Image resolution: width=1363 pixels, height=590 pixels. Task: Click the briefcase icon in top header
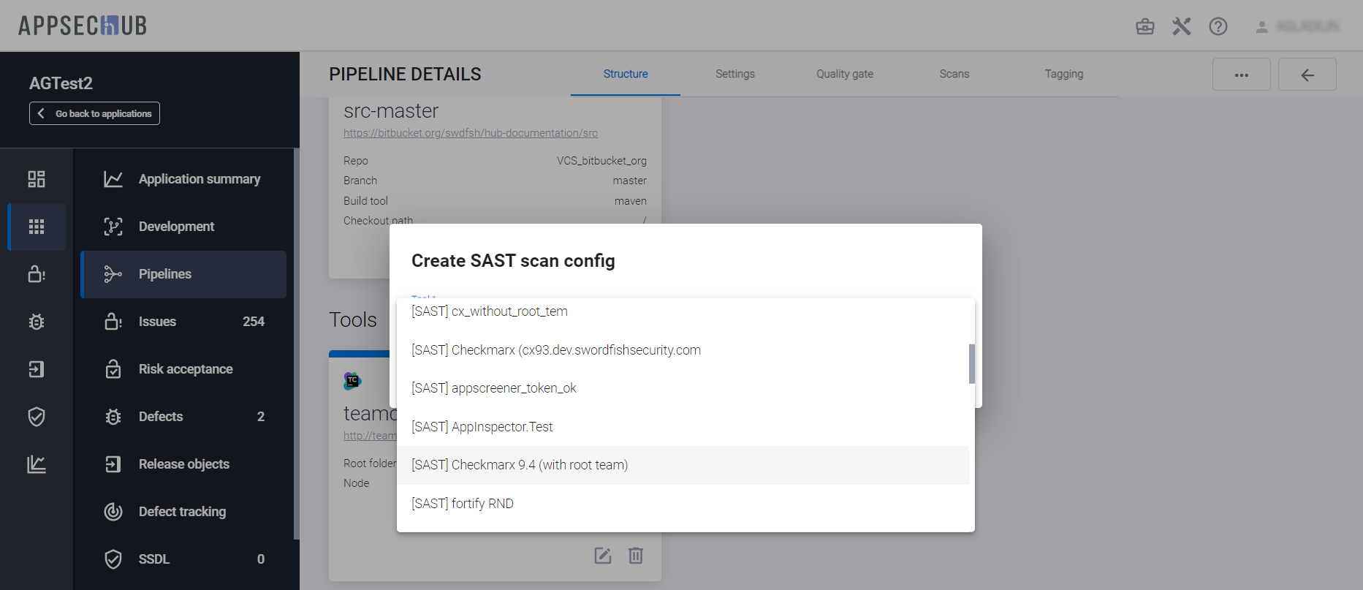(1144, 27)
